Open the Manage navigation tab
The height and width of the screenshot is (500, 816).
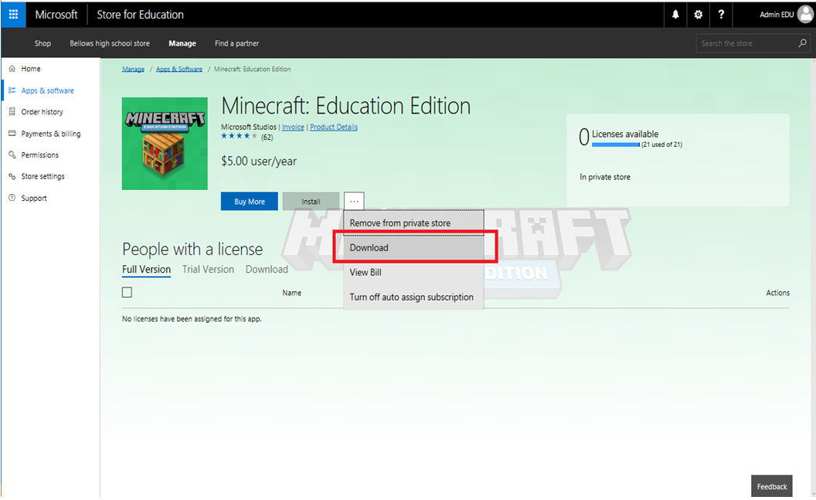click(182, 43)
